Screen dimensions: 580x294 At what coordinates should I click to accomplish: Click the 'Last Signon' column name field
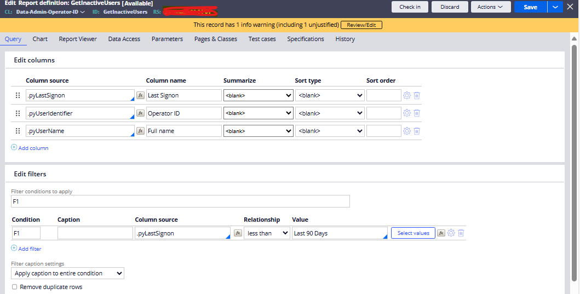[184, 95]
